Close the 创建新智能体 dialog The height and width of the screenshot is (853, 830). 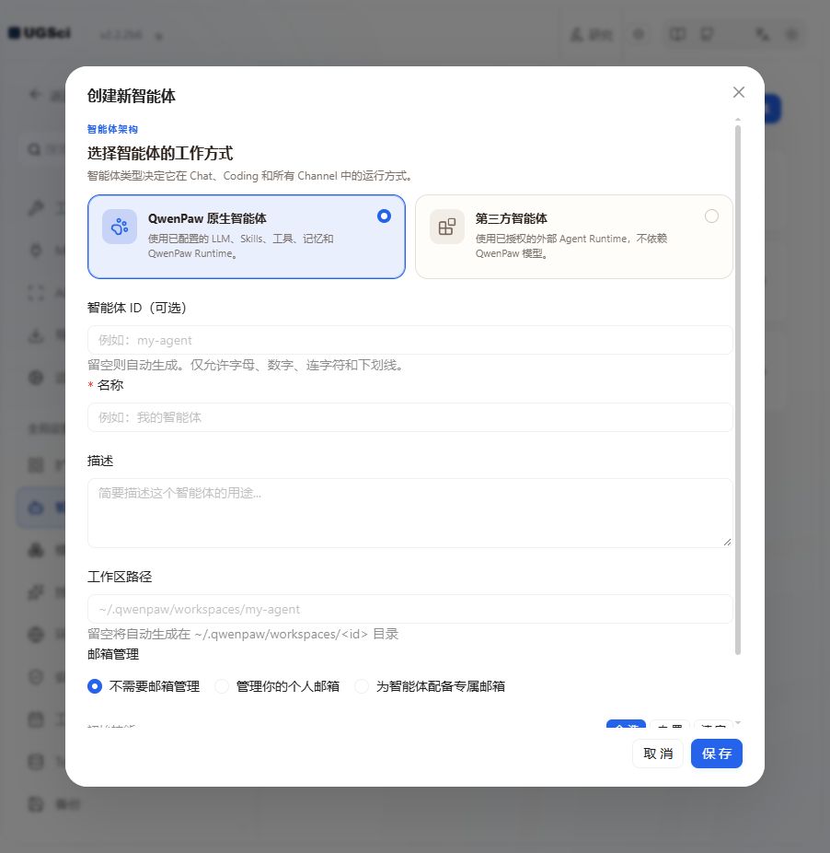pyautogui.click(x=738, y=92)
